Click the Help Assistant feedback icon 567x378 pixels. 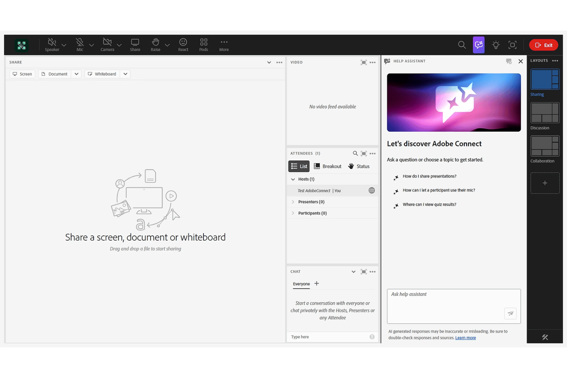coord(509,61)
